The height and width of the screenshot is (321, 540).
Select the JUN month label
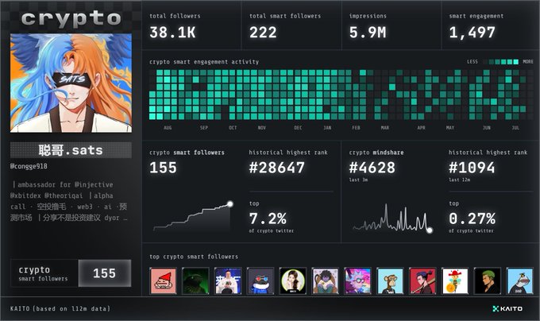[x=486, y=128]
